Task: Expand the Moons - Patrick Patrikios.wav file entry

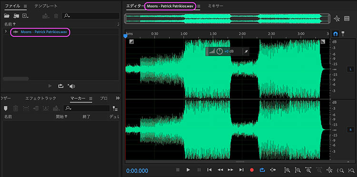Action: 6,31
